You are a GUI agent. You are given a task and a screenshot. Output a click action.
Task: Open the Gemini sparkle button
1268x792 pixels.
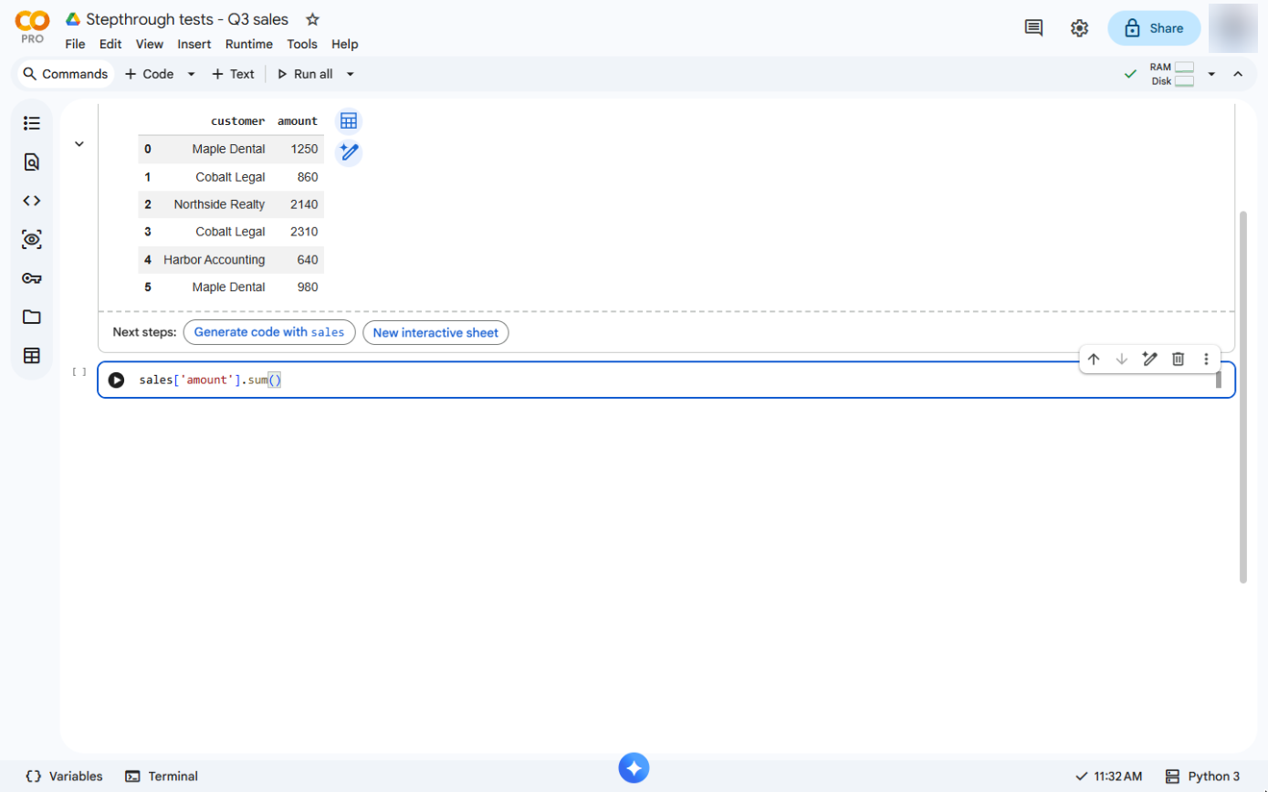pos(634,767)
